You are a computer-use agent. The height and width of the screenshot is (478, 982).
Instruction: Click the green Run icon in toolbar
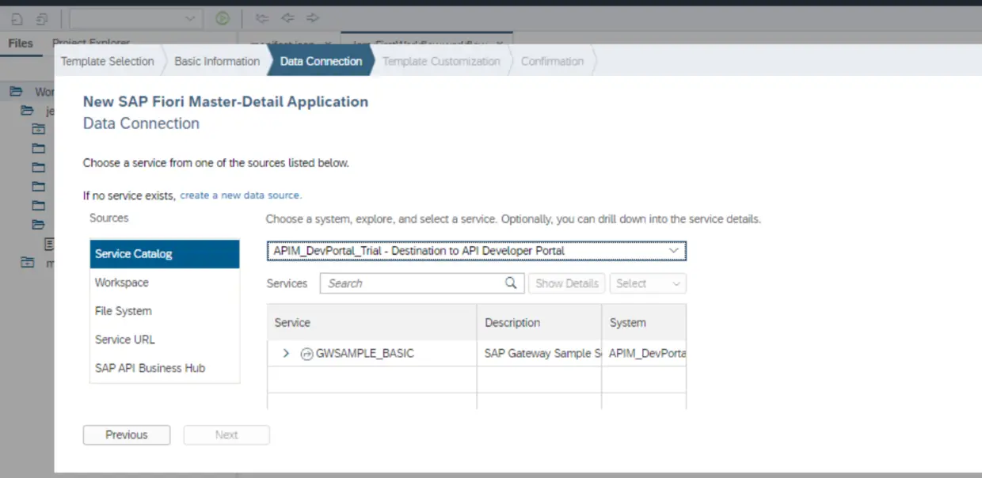coord(223,17)
